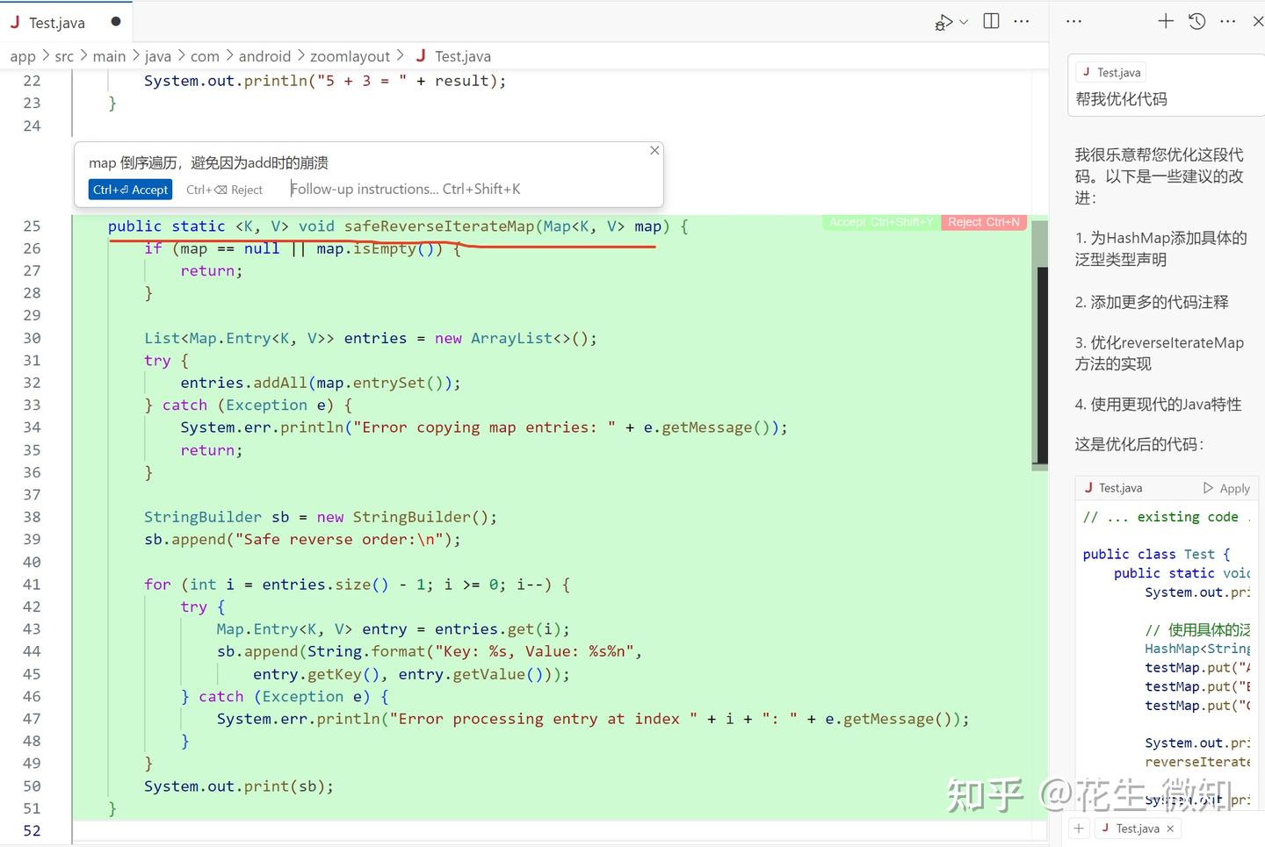Select the Test.java editor tab
The image size is (1265, 847).
pos(56,22)
